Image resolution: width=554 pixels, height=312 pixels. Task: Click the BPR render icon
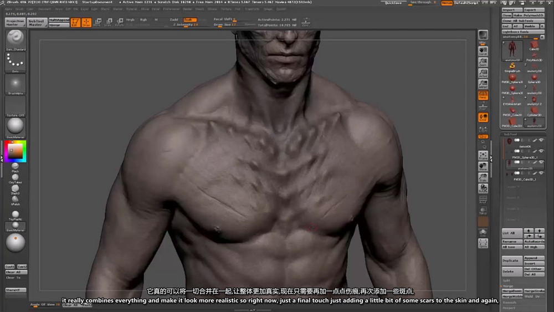pyautogui.click(x=483, y=35)
